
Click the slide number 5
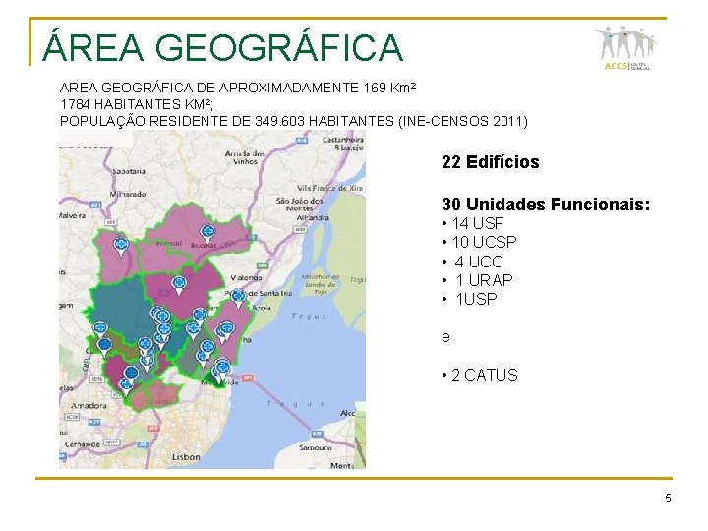point(668,499)
